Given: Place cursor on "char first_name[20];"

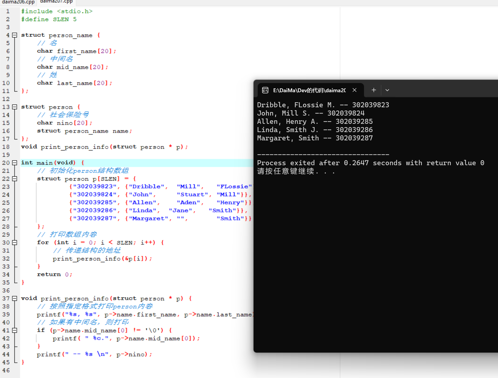Looking at the screenshot, I should coord(76,51).
